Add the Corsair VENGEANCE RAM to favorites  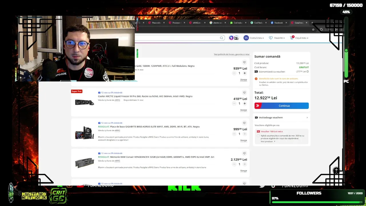pos(244,153)
